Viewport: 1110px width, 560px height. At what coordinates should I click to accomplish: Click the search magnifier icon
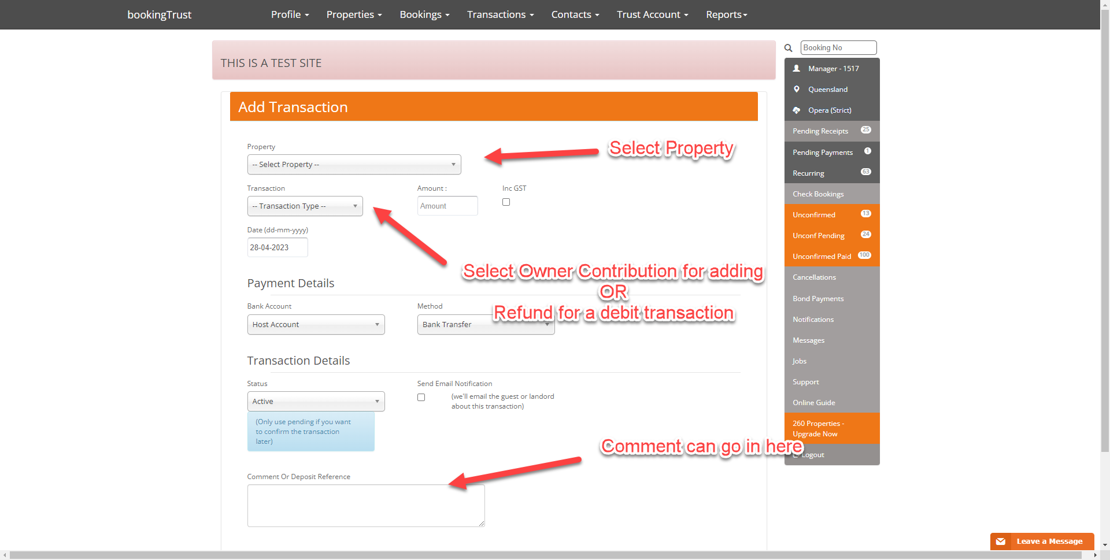coord(788,48)
